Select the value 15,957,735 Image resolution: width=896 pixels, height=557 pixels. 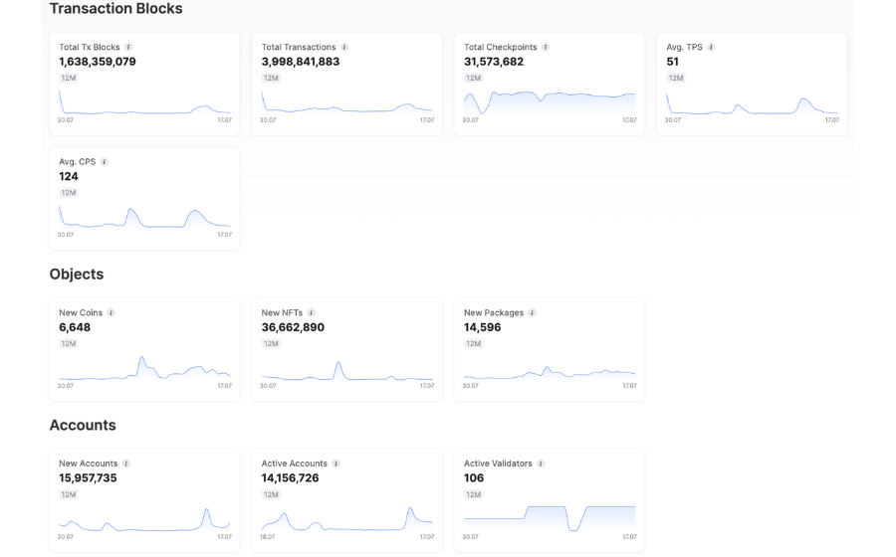[x=88, y=478]
